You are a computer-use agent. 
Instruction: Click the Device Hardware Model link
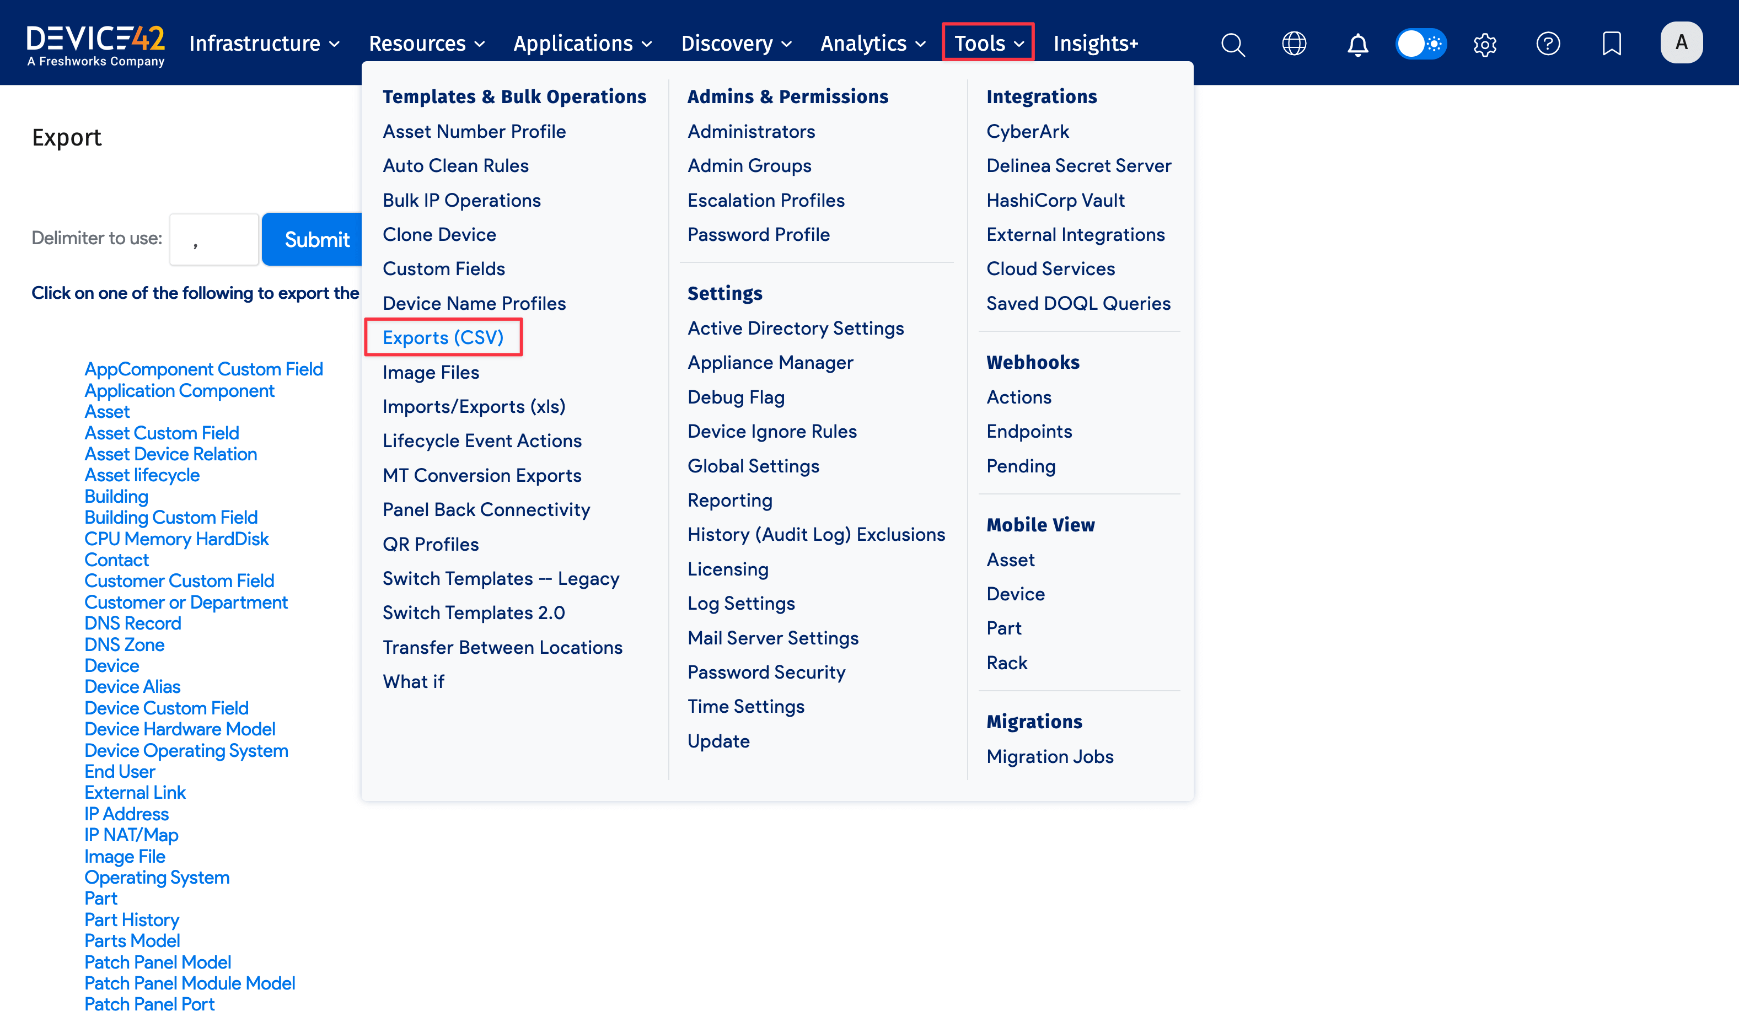pyautogui.click(x=179, y=729)
